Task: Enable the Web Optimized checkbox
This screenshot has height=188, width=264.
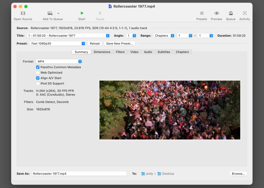Action: (38, 72)
